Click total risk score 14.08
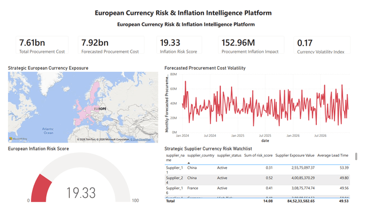The height and width of the screenshot is (211, 366). point(268,201)
